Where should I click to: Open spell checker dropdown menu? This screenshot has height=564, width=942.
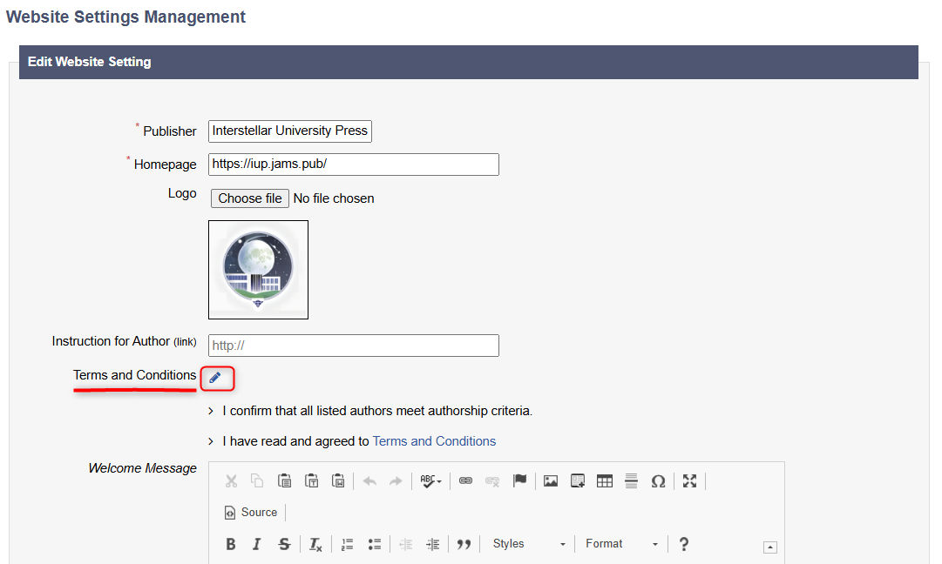(x=430, y=481)
